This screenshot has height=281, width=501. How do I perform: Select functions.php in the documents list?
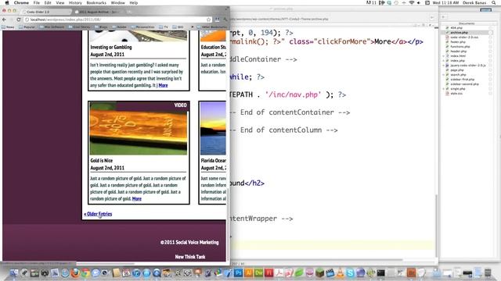(460, 47)
